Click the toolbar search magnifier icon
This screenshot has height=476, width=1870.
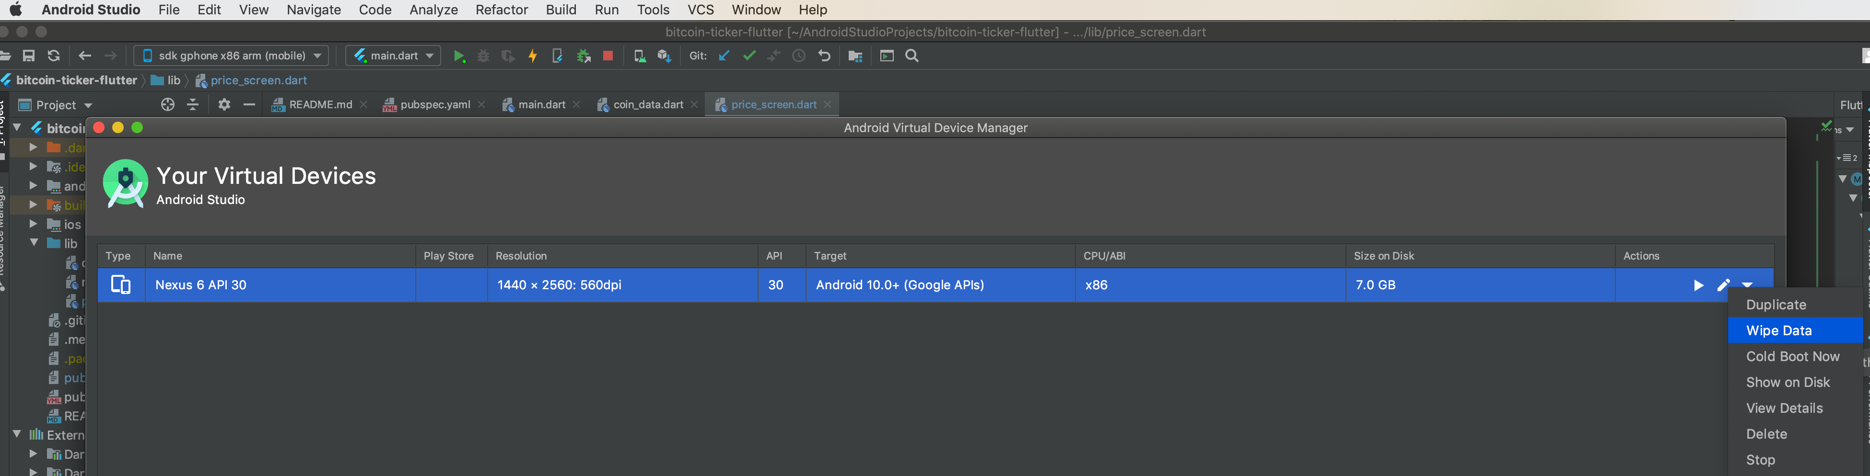912,56
